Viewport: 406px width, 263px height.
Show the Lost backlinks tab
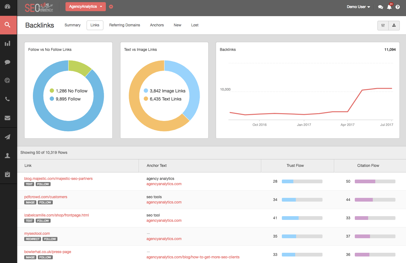[195, 25]
